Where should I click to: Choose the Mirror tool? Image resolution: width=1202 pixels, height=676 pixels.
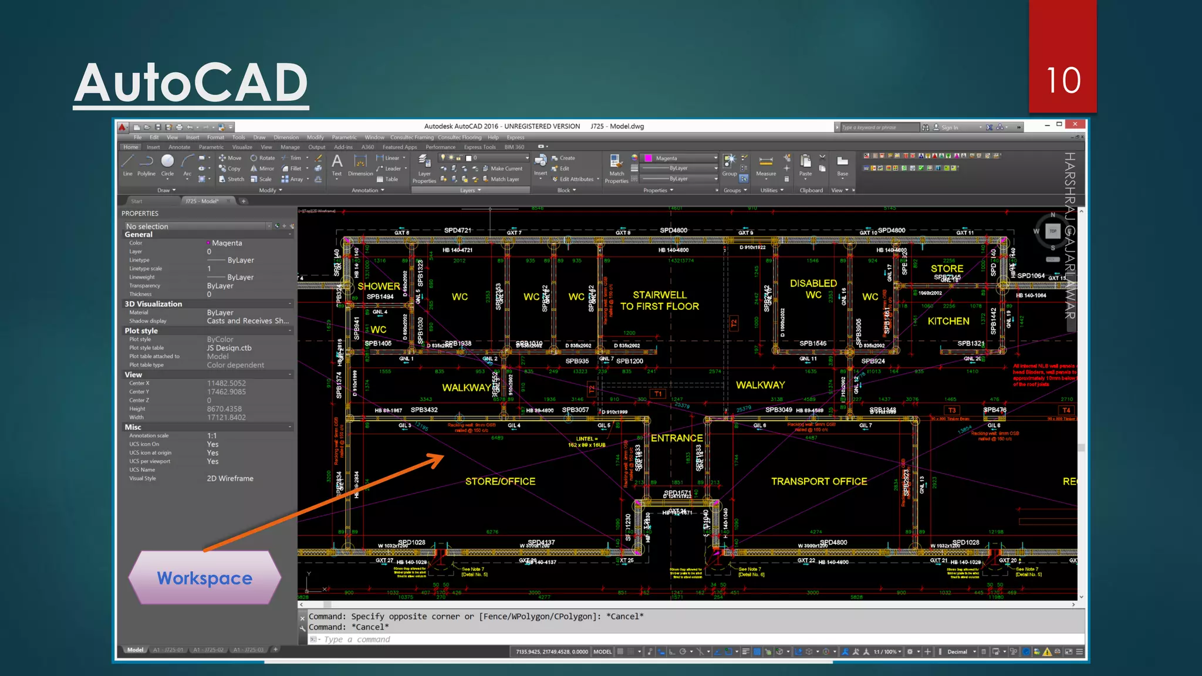tap(262, 168)
